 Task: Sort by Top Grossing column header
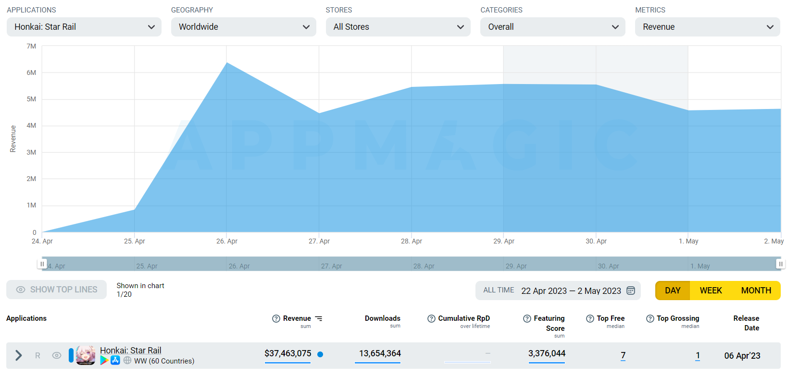[x=678, y=318]
